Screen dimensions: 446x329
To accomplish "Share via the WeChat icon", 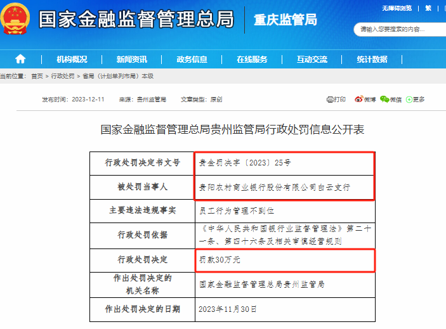I will pyautogui.click(x=384, y=99).
